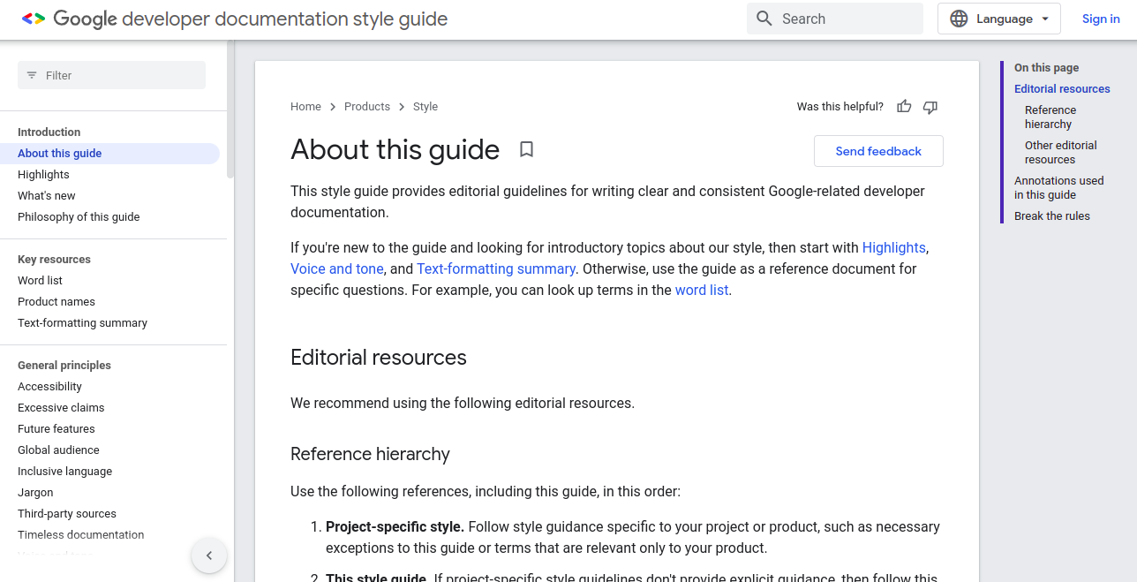Viewport: 1137px width, 582px height.
Task: Click the Send feedback button
Action: [878, 151]
